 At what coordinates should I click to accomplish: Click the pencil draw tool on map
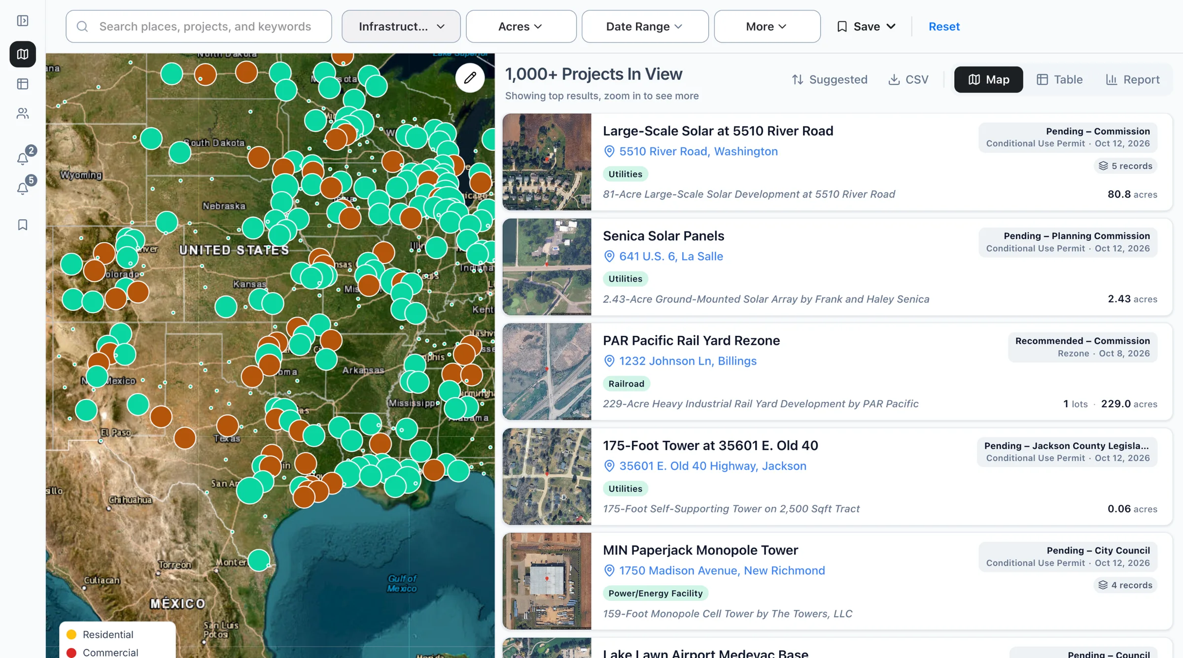tap(470, 77)
